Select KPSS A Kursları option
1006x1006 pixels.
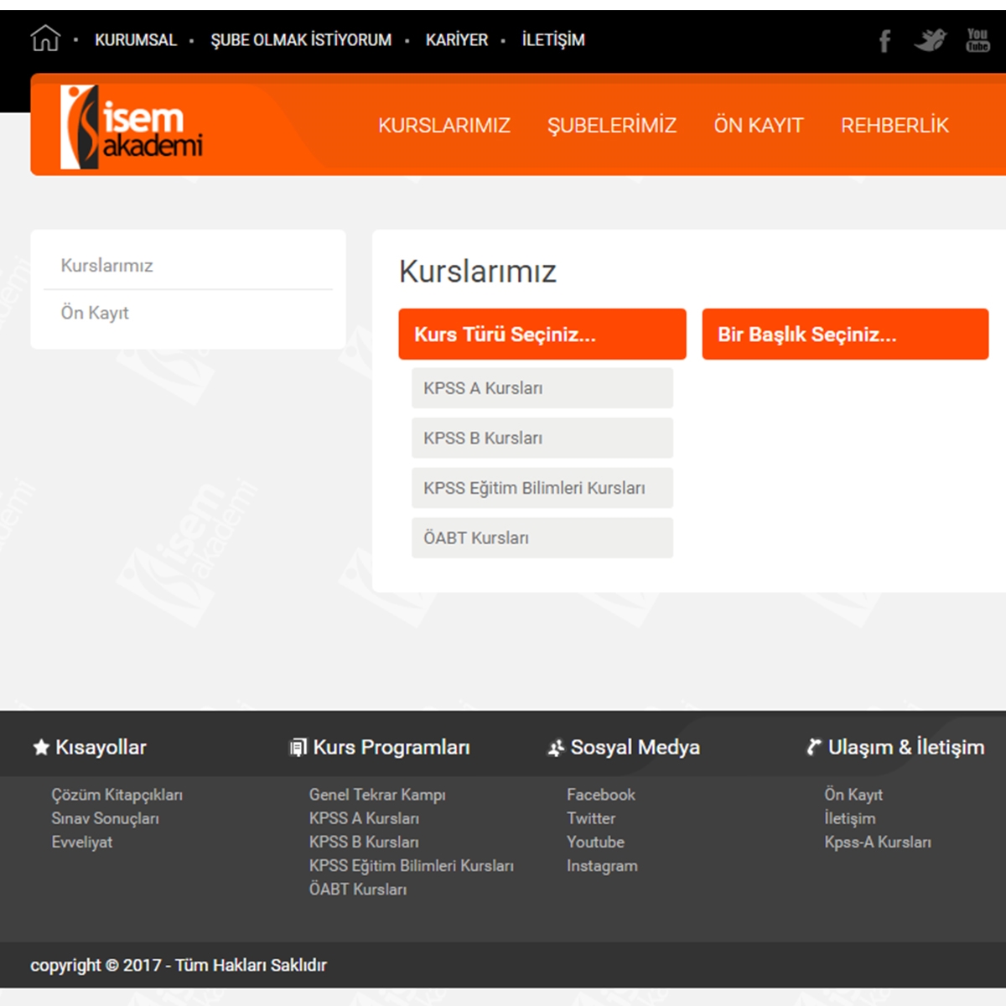tap(542, 388)
